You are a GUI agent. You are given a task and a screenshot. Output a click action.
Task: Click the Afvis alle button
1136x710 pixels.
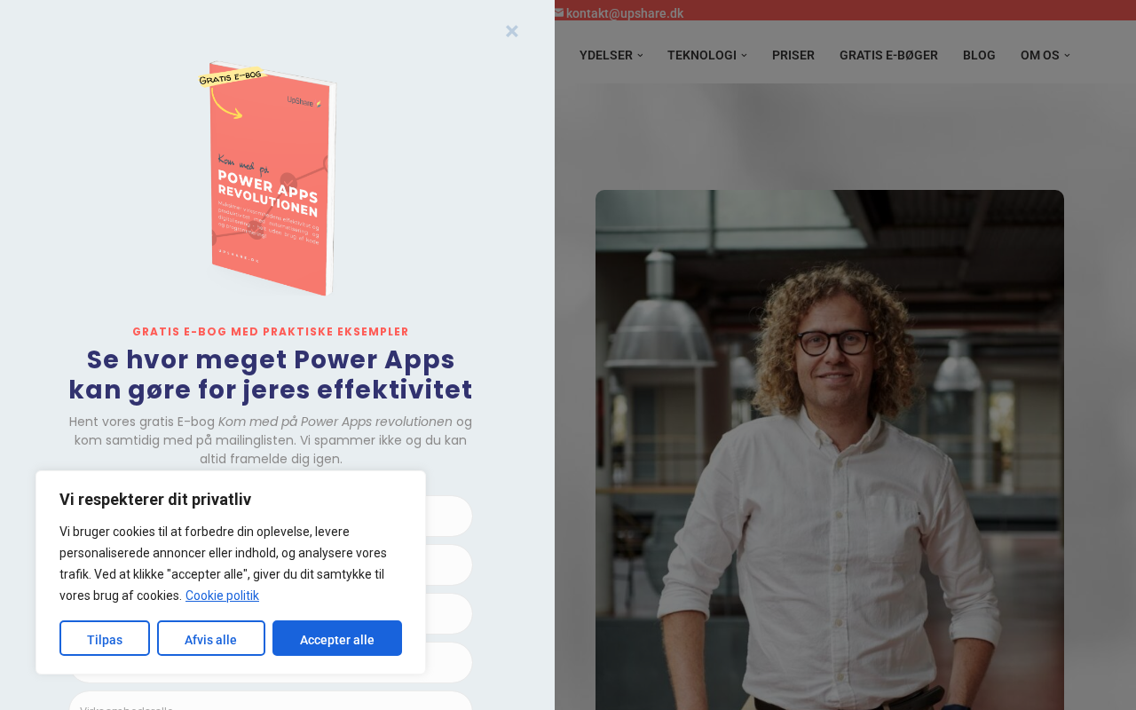point(211,638)
